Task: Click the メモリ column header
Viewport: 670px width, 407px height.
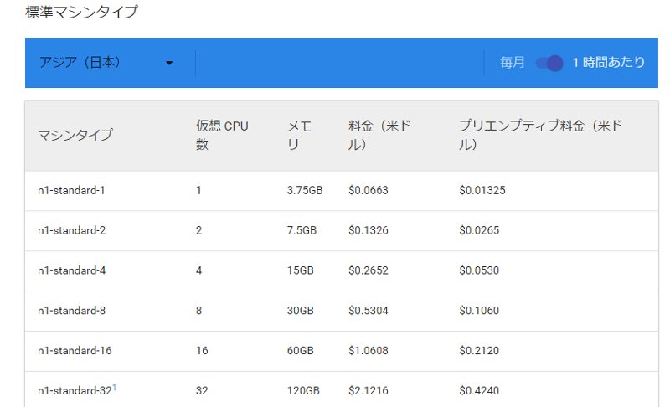Action: coord(300,135)
